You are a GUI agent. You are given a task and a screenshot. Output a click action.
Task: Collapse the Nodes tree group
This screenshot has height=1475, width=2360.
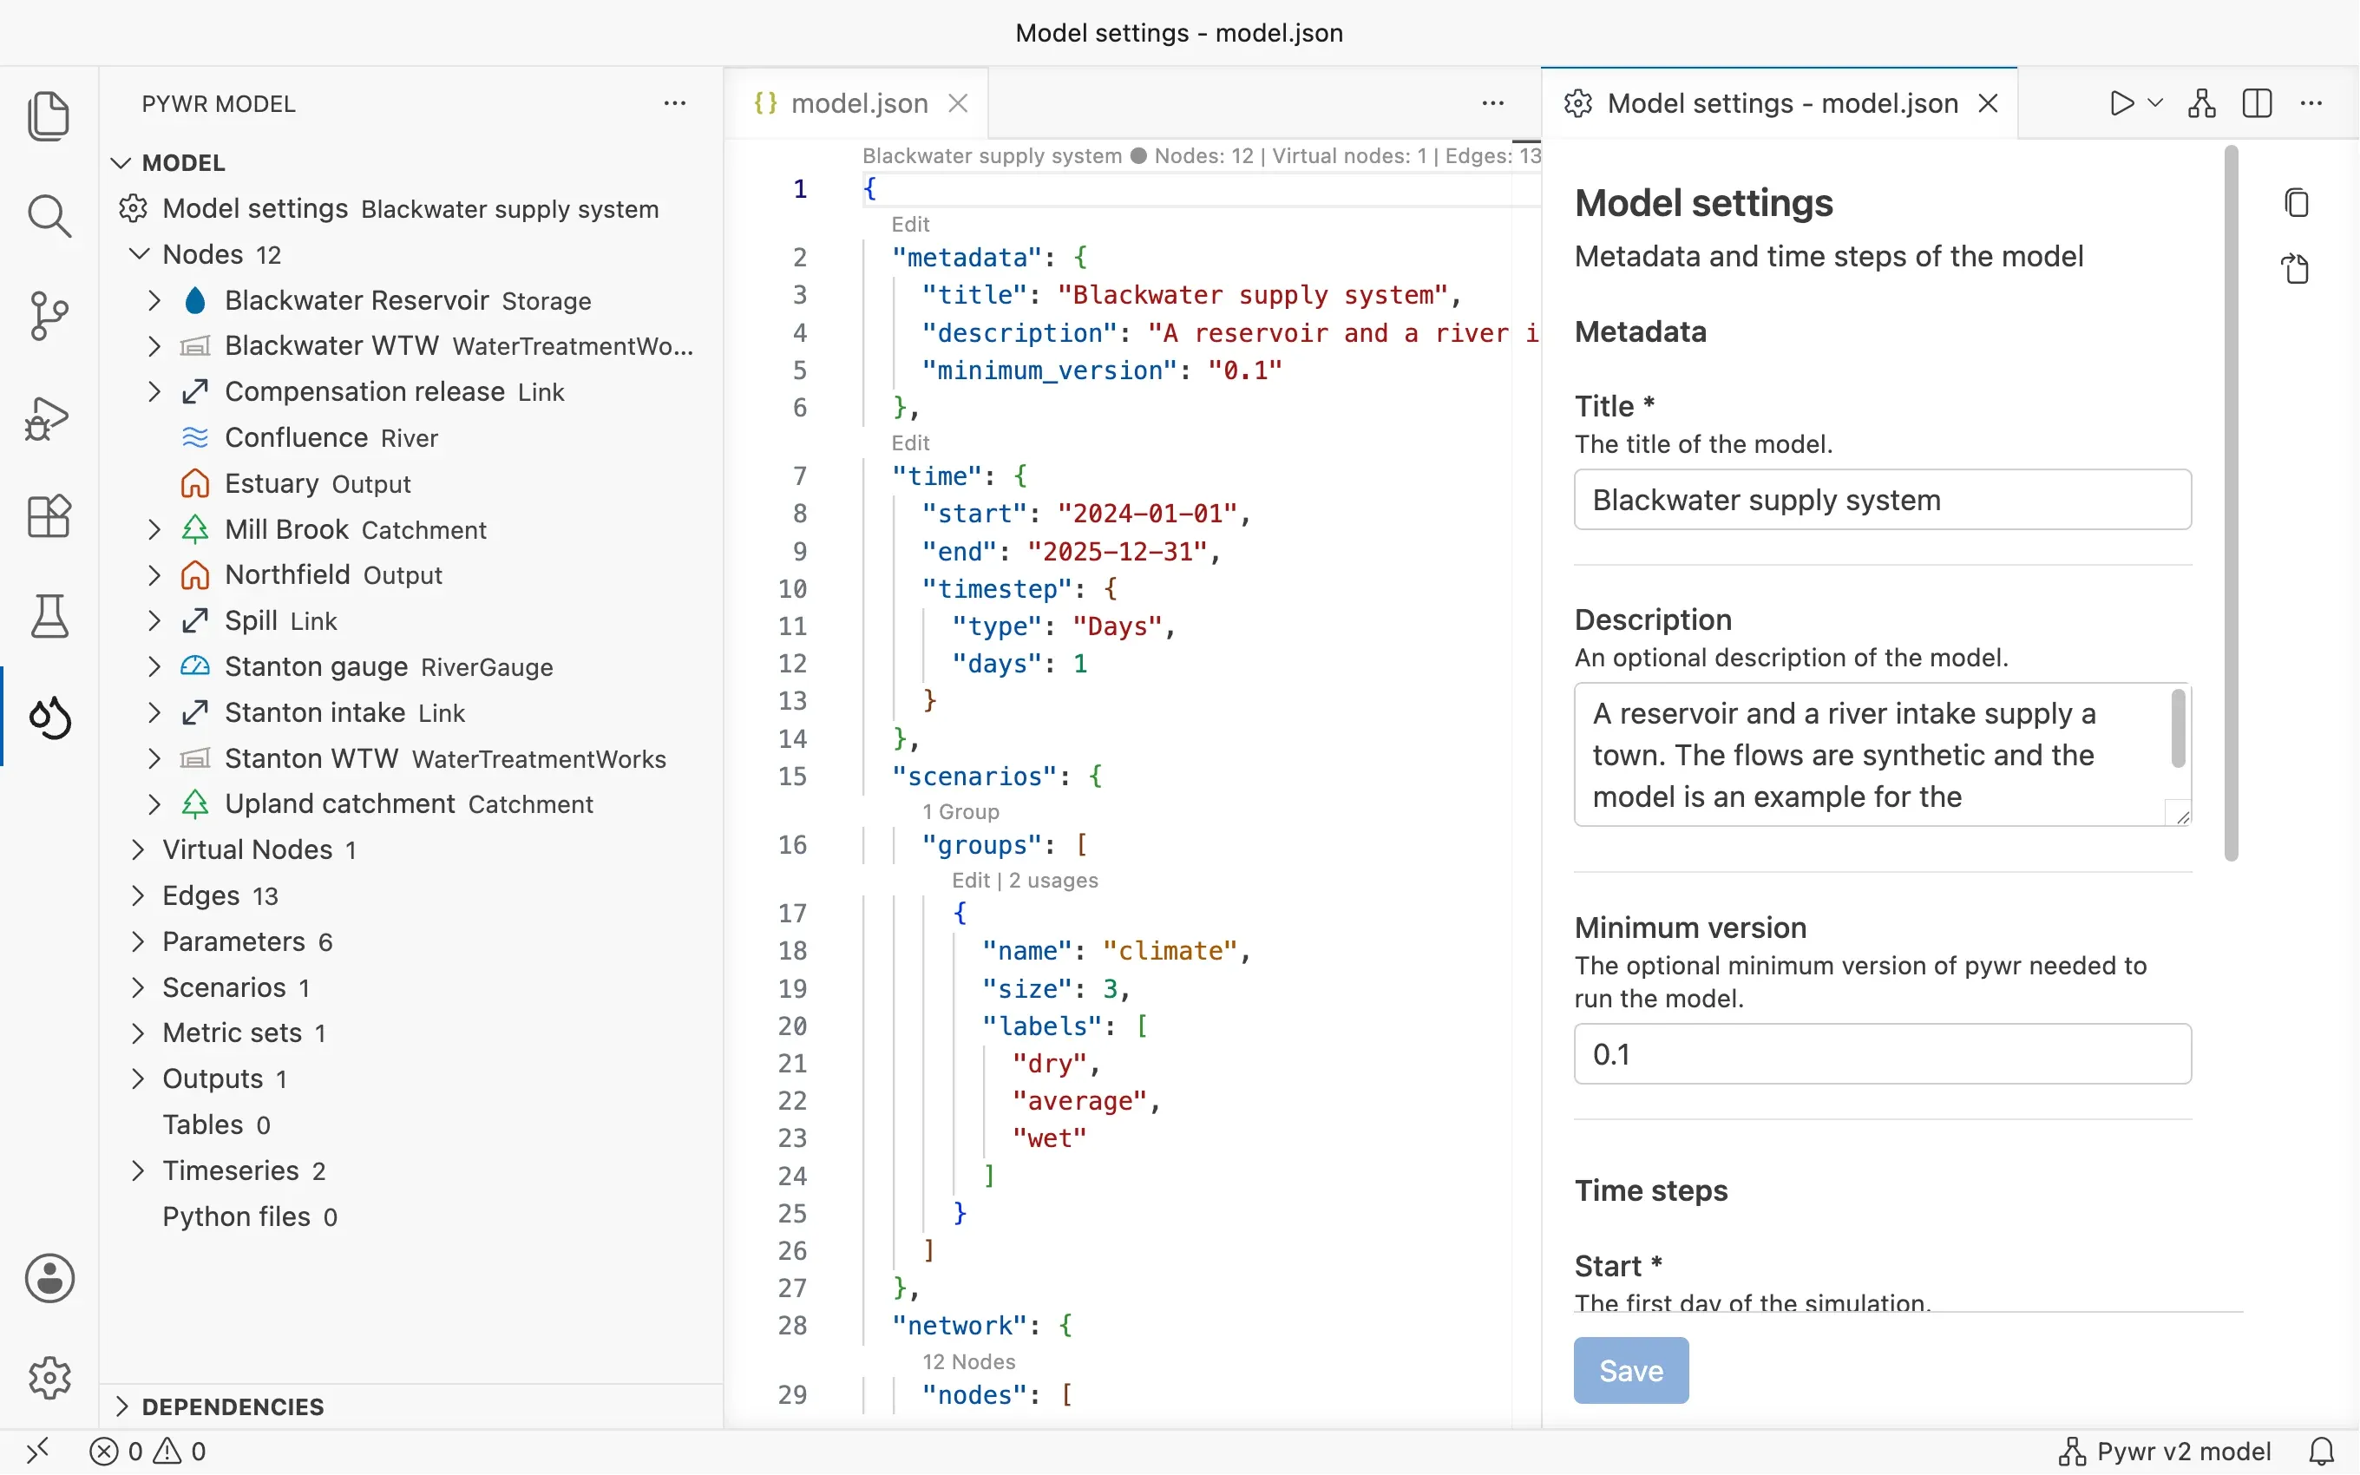click(x=140, y=254)
